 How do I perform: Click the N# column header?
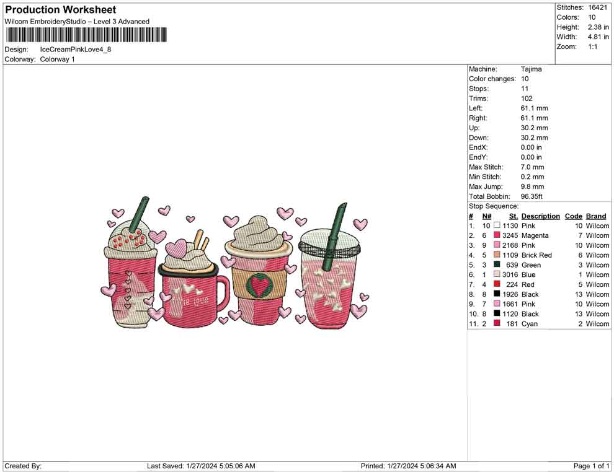[x=486, y=216]
